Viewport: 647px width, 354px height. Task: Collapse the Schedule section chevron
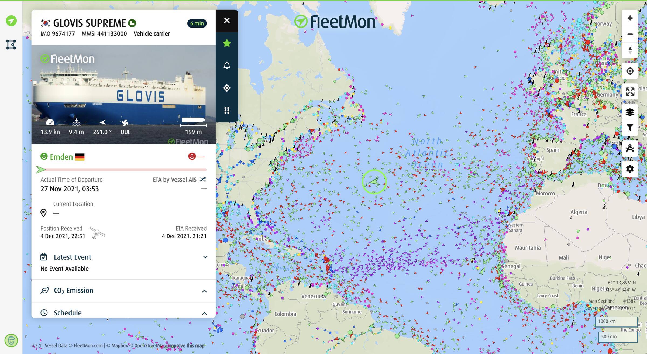tap(204, 313)
